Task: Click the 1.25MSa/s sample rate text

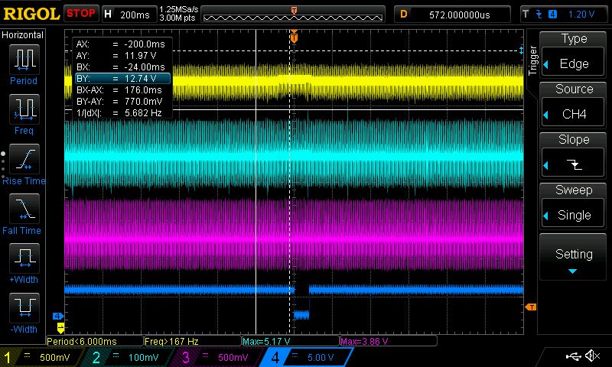Action: click(179, 9)
